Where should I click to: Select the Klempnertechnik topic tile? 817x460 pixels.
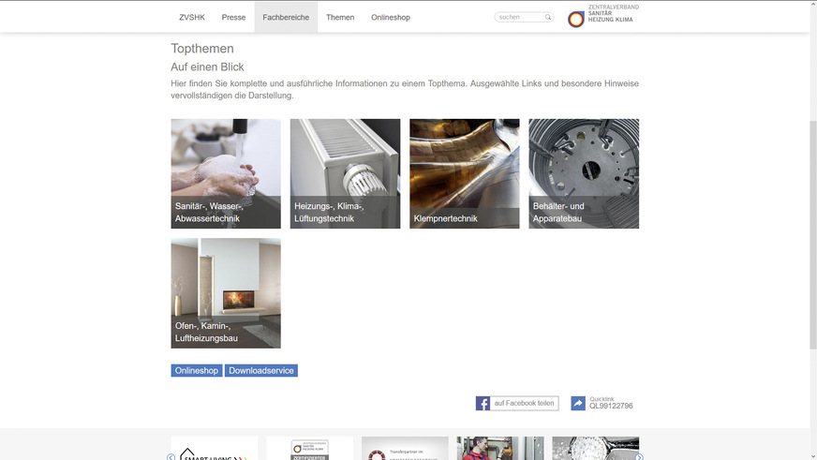464,173
